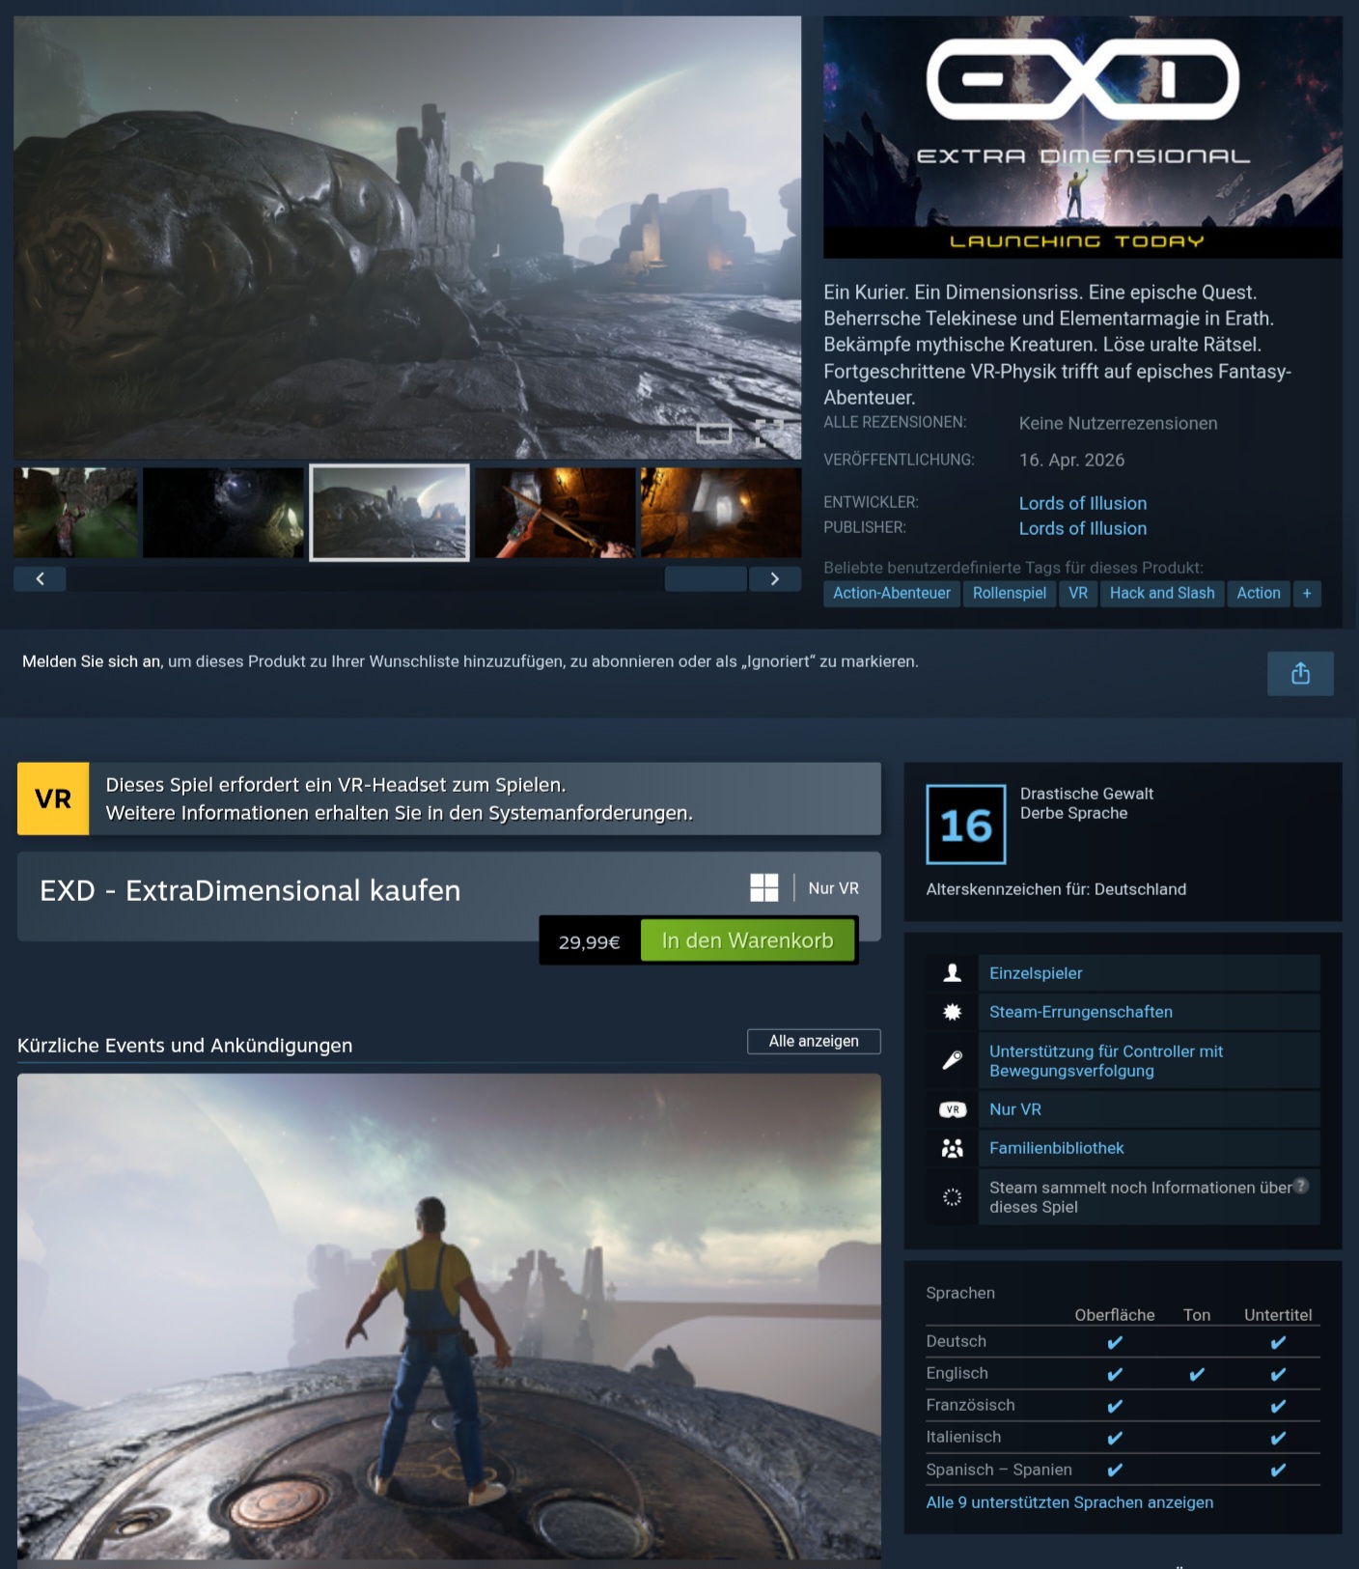
Task: Click the 29,99€ price label
Action: (590, 941)
